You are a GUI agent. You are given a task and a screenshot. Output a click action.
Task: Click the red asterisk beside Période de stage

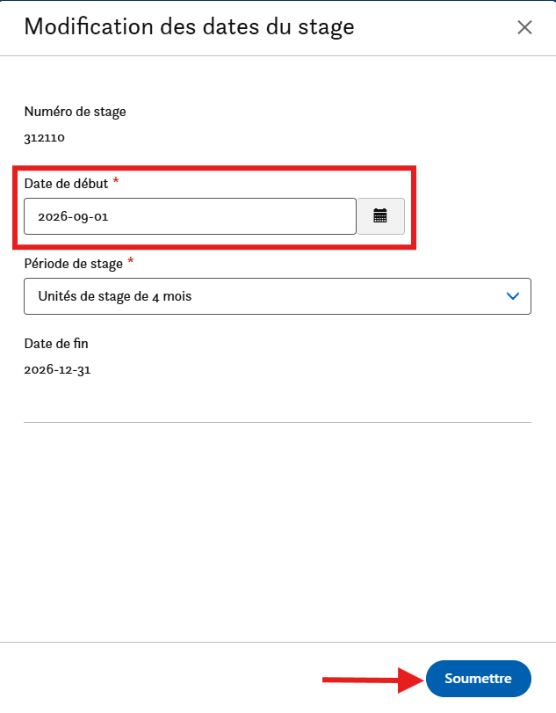pos(130,261)
